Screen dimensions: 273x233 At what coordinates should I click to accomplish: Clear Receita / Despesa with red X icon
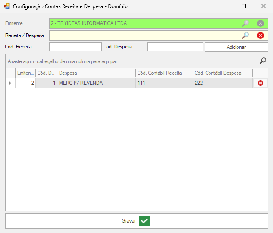point(260,35)
